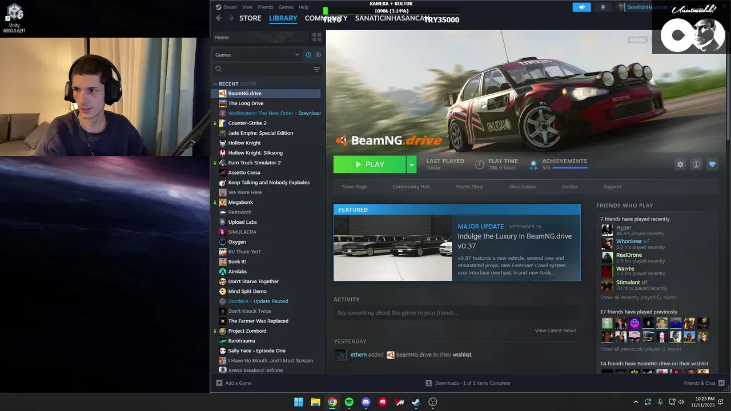
Task: Open the Friends menu
Action: point(266,7)
